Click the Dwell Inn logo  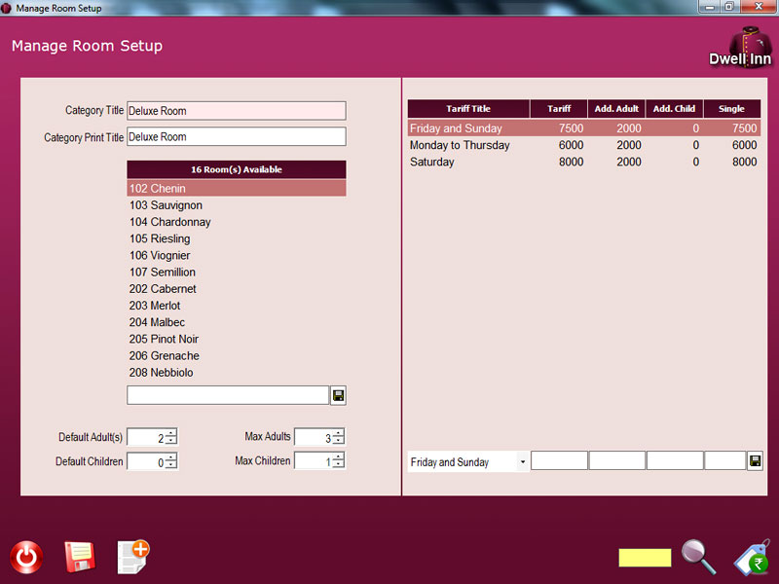click(x=740, y=47)
